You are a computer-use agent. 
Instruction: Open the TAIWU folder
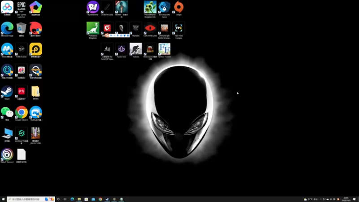(35, 92)
